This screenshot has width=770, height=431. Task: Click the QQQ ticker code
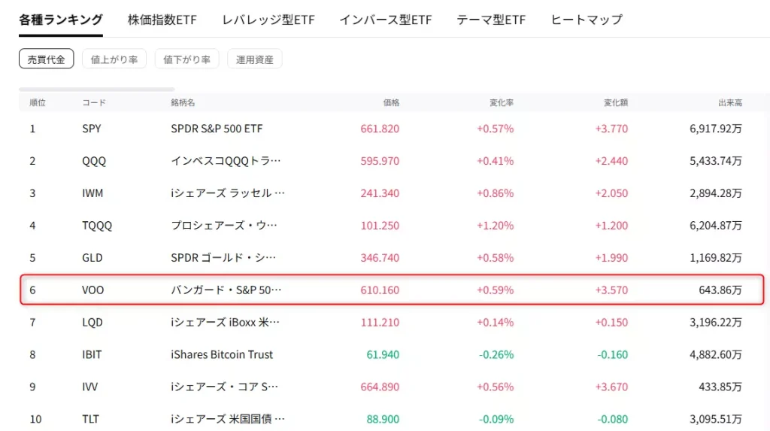[94, 161]
